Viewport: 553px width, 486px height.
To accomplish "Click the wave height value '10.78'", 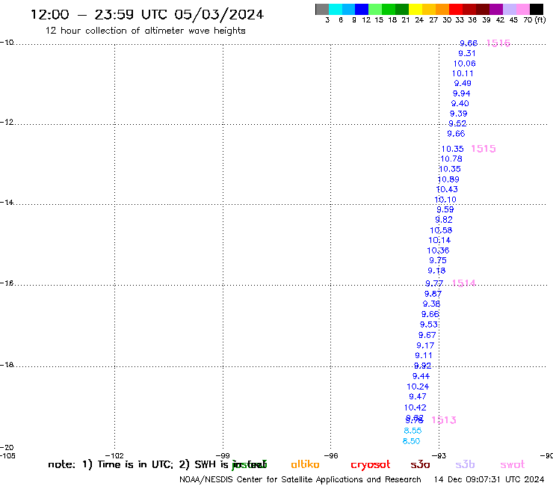I will 451,159.
